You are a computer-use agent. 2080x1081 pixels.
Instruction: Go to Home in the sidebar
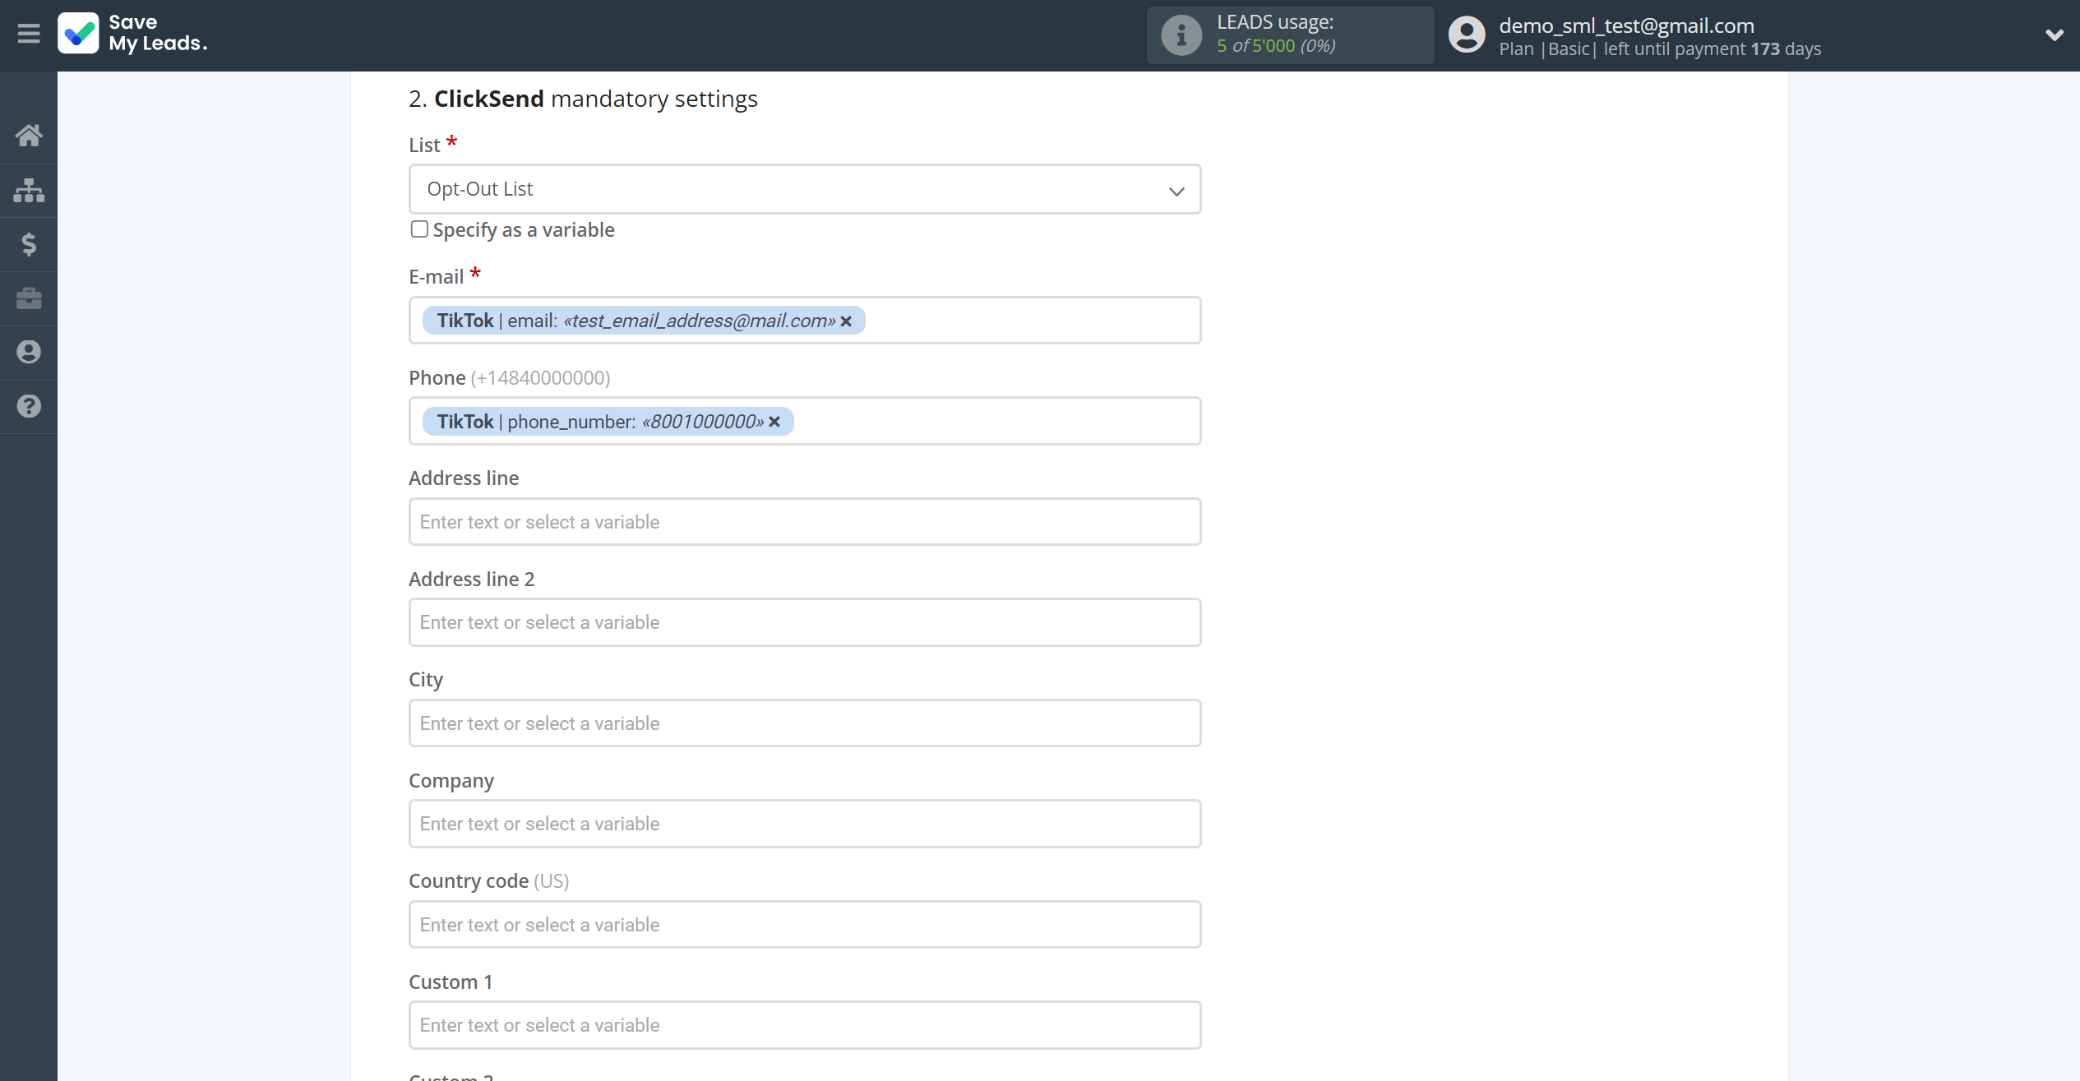tap(29, 136)
